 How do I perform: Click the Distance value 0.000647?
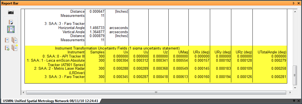tap(97, 12)
